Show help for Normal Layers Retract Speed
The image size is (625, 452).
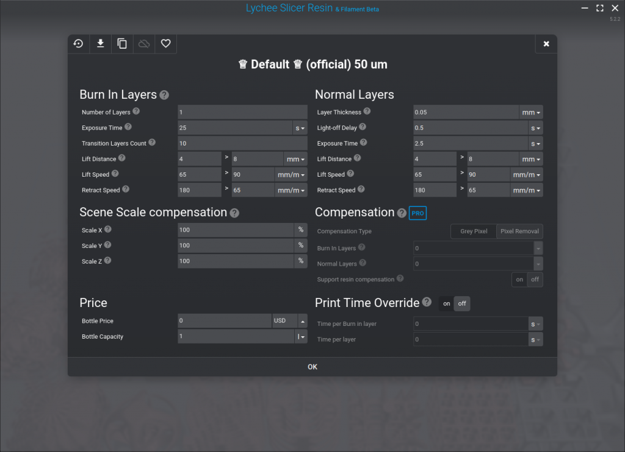pyautogui.click(x=361, y=189)
